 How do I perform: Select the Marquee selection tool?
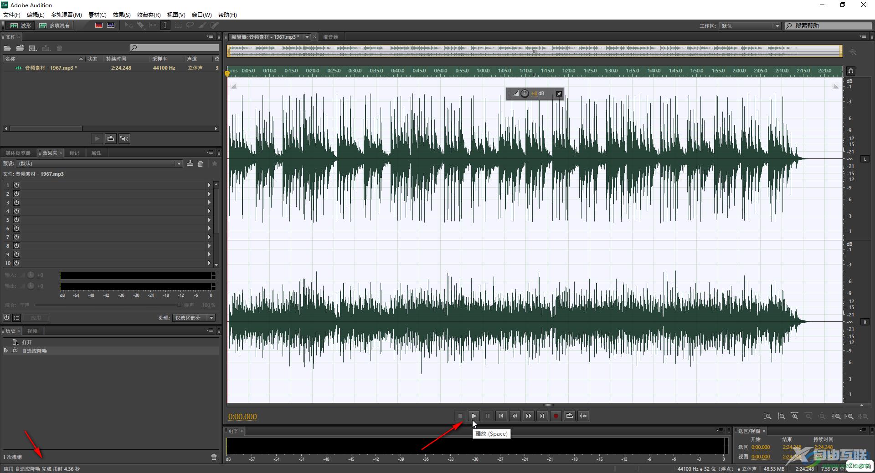(x=178, y=25)
